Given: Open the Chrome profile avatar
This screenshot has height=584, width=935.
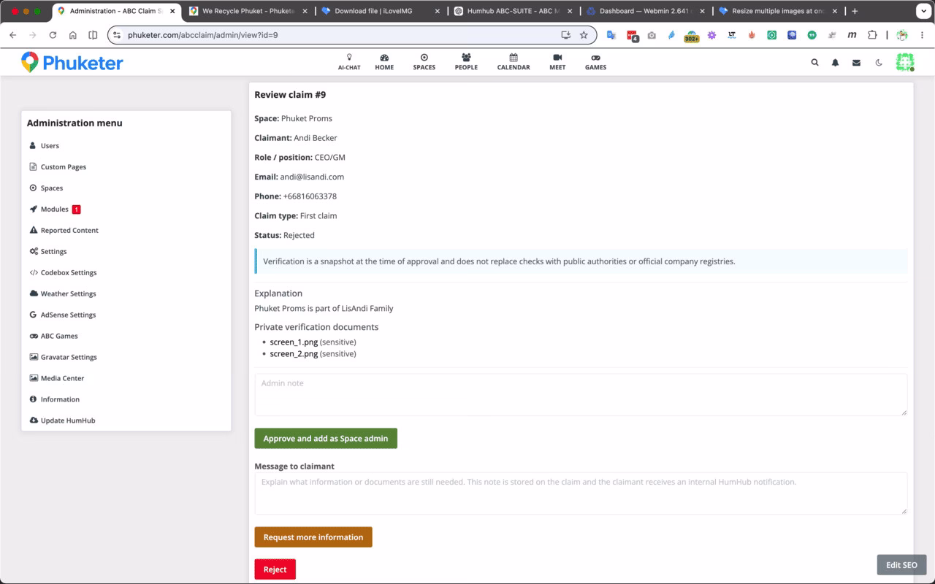Looking at the screenshot, I should click(902, 35).
